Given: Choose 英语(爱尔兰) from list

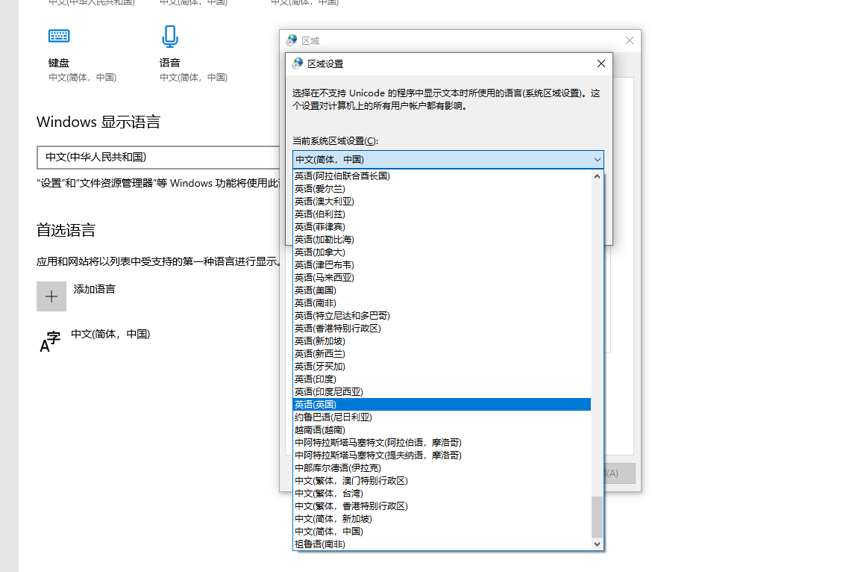Looking at the screenshot, I should pyautogui.click(x=442, y=189).
